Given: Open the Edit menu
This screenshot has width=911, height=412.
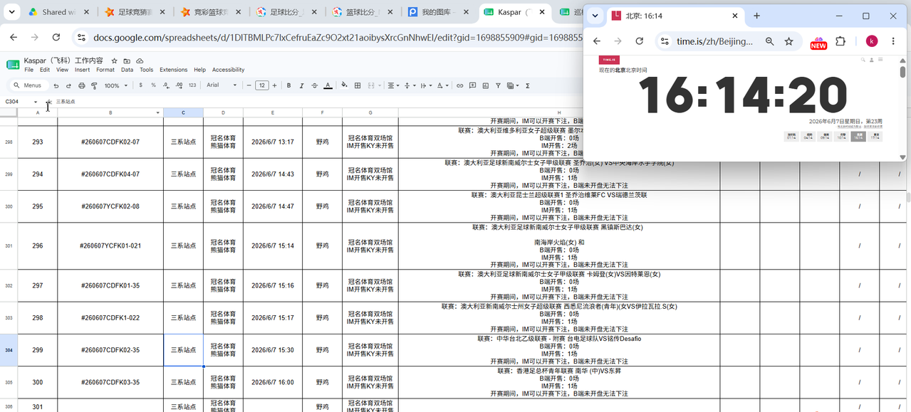Looking at the screenshot, I should (45, 70).
